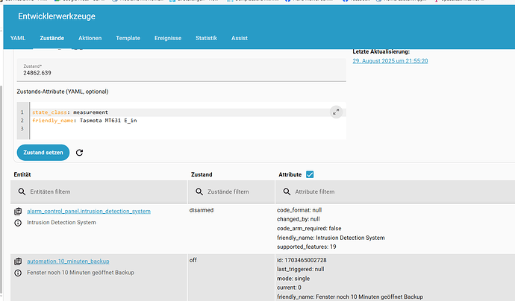Uncheck the Attribute column checkbox

[x=310, y=174]
